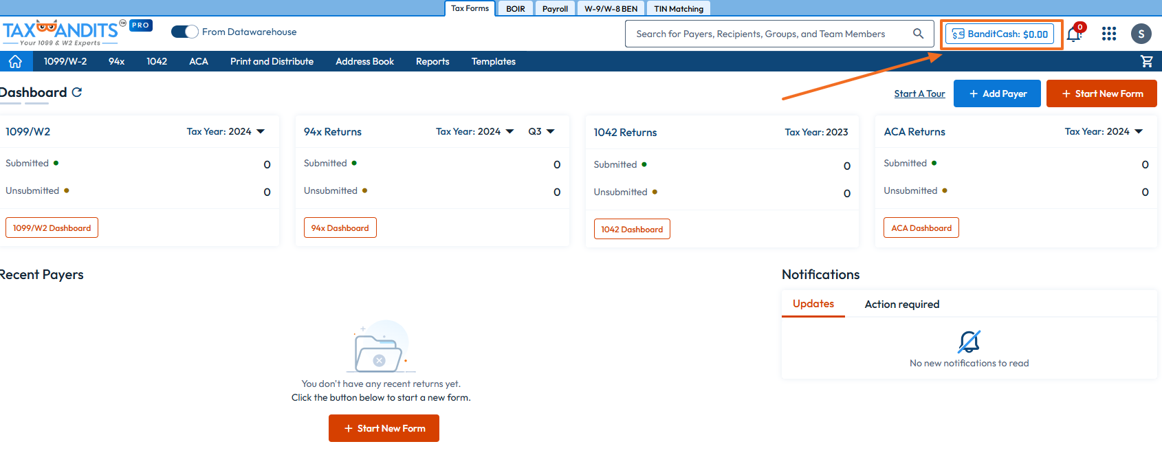
Task: Click the search magnifier icon
Action: (918, 34)
